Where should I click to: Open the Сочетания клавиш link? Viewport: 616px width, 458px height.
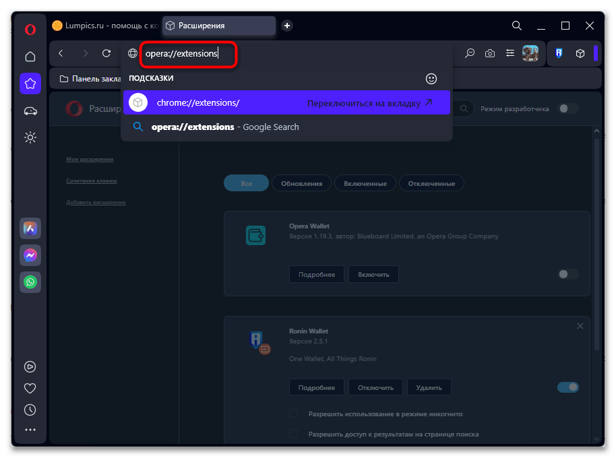pos(92,181)
